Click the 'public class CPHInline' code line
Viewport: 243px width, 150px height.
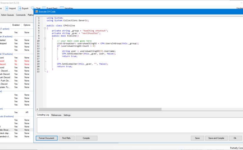61,26
